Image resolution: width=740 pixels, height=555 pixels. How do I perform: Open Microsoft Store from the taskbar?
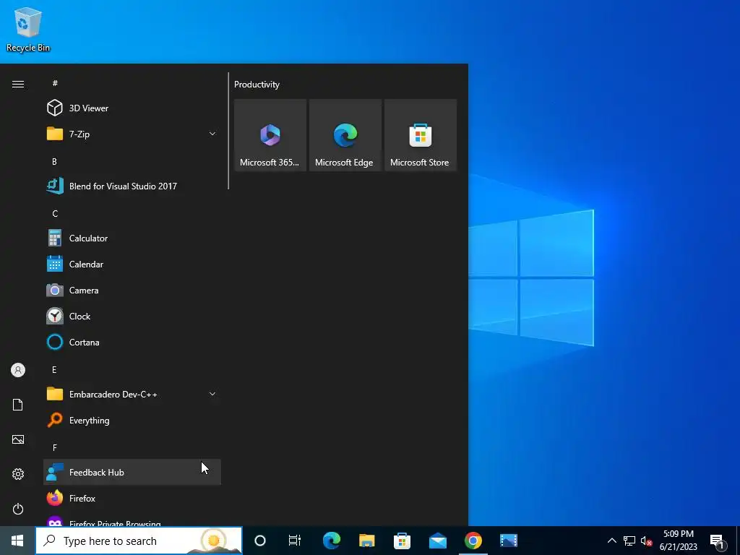(402, 541)
